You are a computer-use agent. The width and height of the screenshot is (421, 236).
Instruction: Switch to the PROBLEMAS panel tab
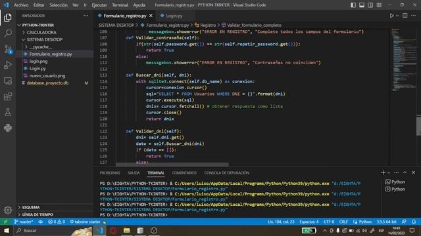click(x=110, y=173)
